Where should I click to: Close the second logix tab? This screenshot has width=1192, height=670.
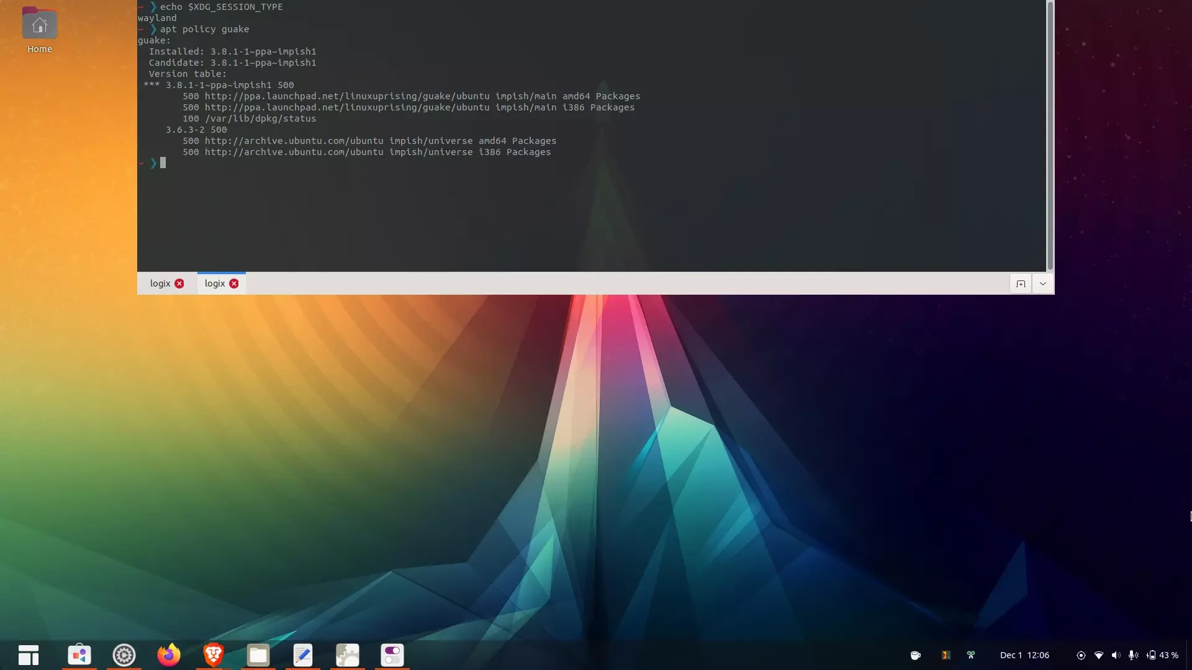[x=234, y=284]
